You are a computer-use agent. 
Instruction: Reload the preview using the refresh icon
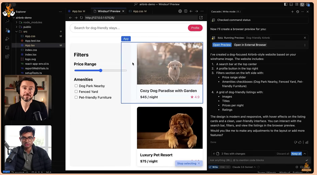tap(81, 18)
